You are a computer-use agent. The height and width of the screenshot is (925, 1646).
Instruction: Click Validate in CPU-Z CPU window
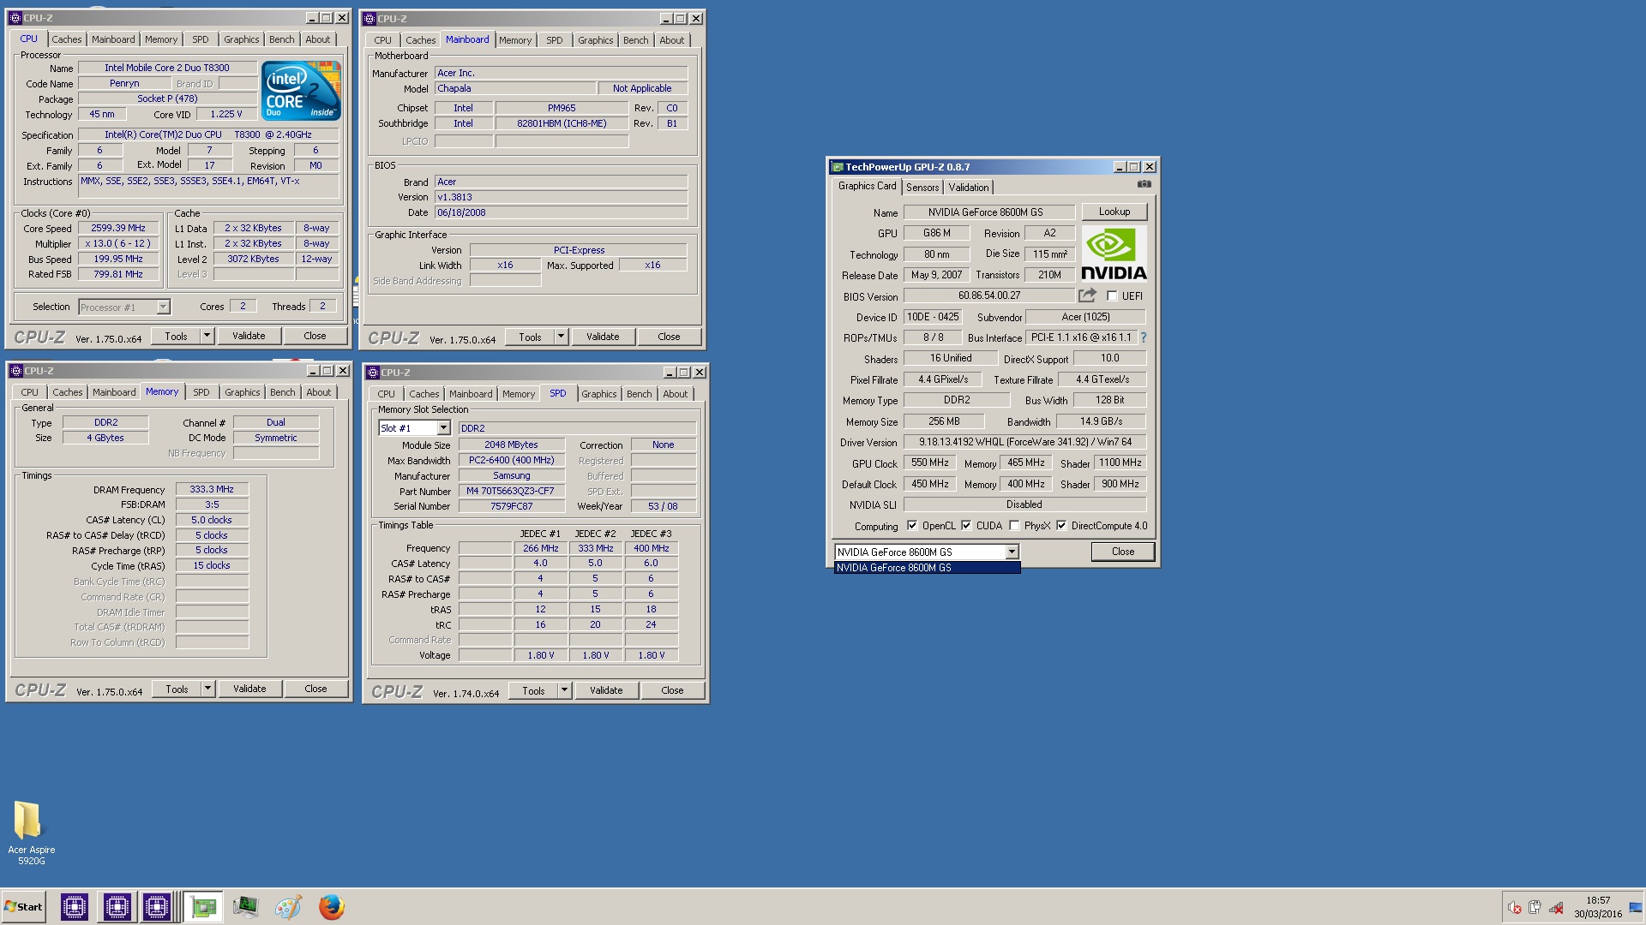point(249,336)
